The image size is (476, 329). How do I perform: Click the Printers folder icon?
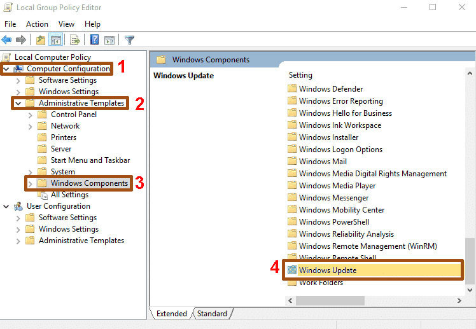[42, 137]
